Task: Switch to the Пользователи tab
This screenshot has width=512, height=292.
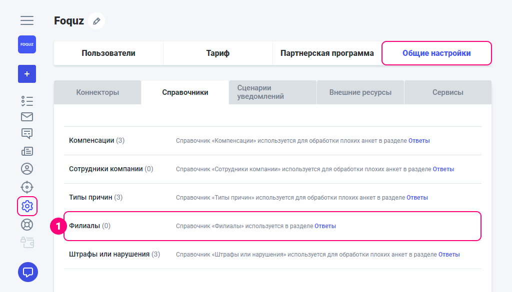Action: coord(108,53)
